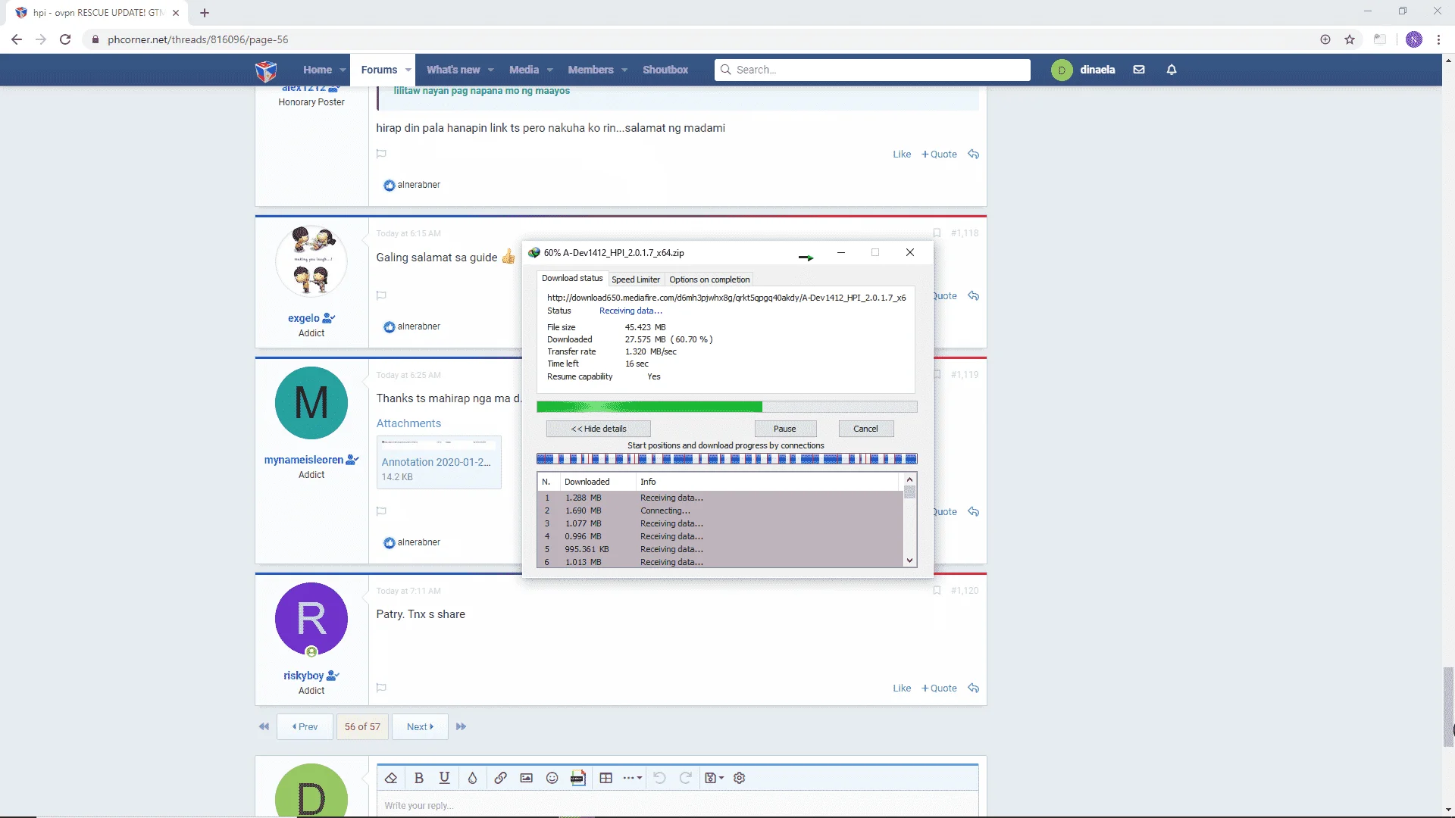The height and width of the screenshot is (818, 1455).
Task: Share riskyboy's post with the arrow icon
Action: 974,688
